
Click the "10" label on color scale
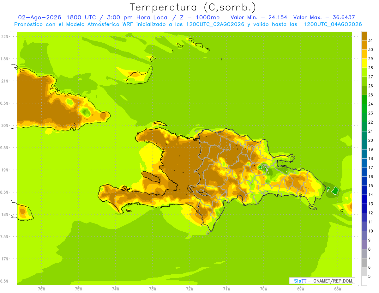pos(370,231)
